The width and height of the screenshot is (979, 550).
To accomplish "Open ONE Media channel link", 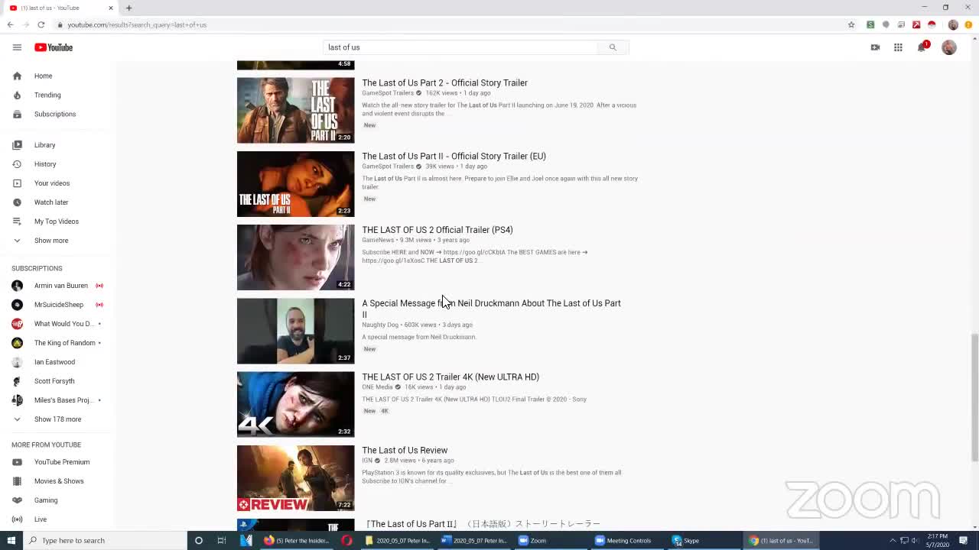I will tap(377, 387).
